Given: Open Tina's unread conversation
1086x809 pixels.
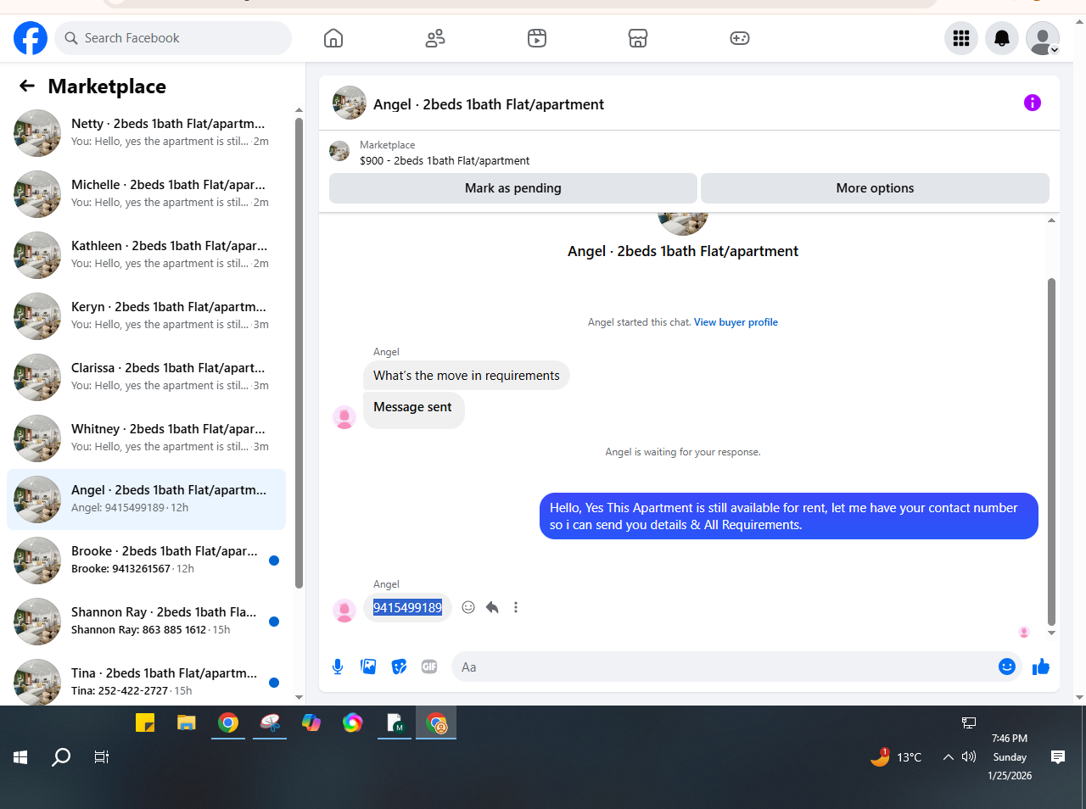Looking at the screenshot, I should pos(146,678).
